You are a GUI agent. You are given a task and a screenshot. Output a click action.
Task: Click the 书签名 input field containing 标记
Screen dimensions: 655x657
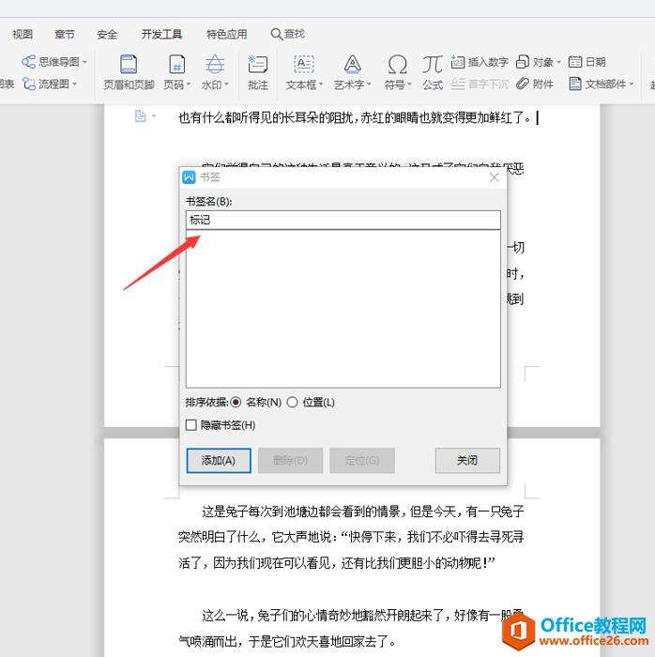point(343,220)
